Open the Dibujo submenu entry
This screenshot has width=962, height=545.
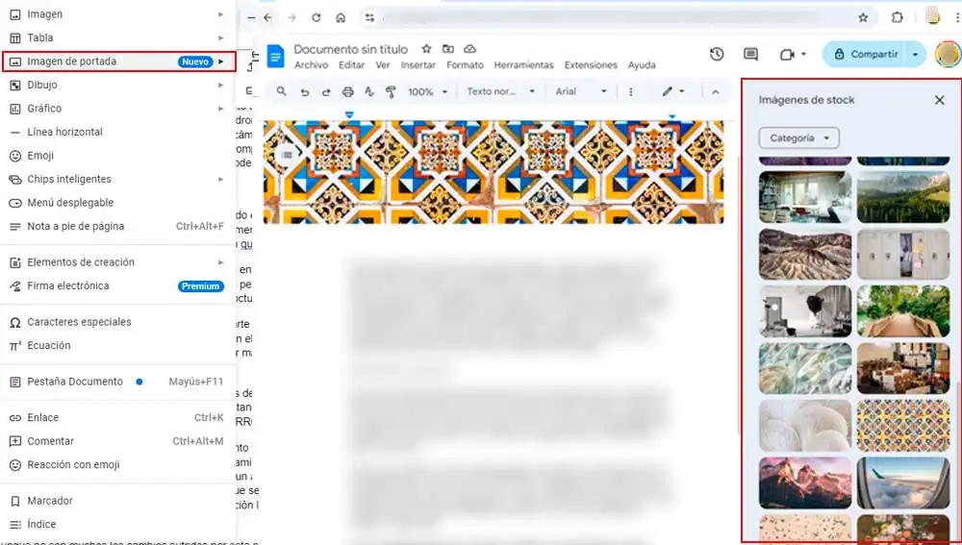pyautogui.click(x=117, y=86)
